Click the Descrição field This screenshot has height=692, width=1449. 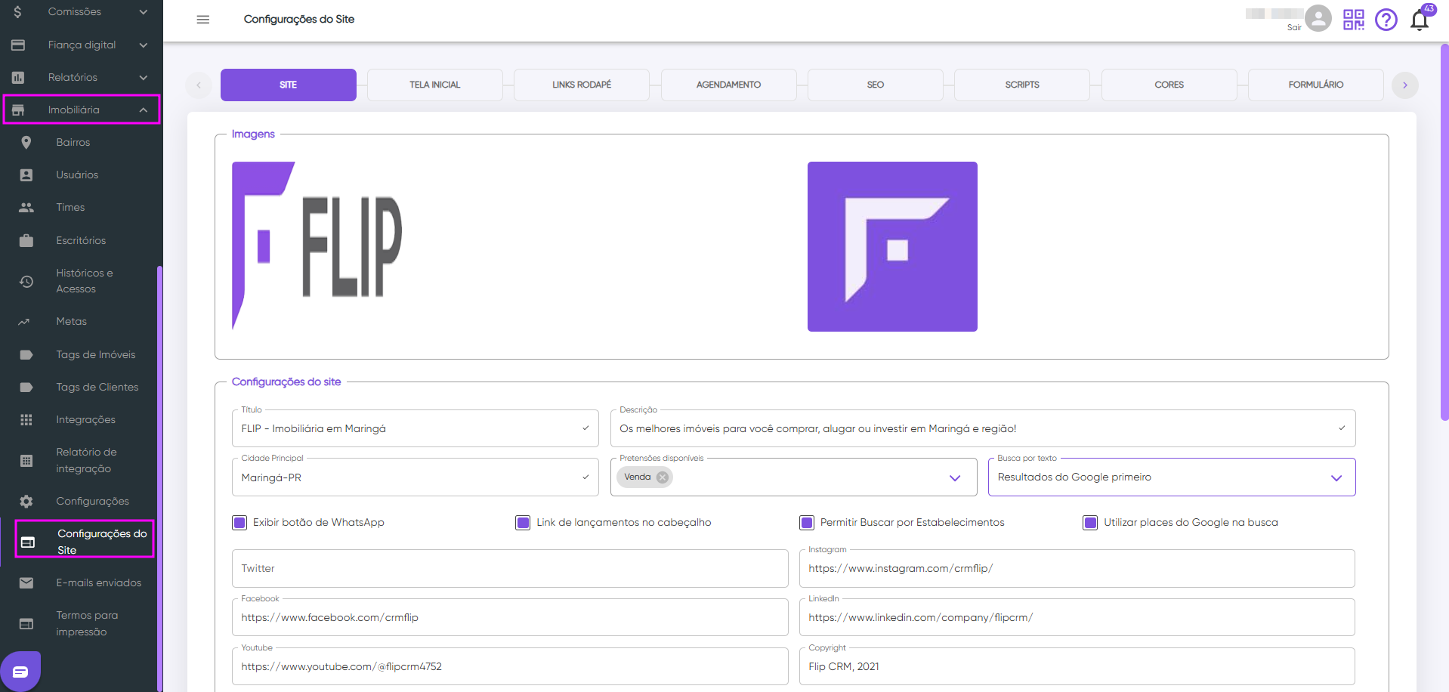(x=983, y=428)
